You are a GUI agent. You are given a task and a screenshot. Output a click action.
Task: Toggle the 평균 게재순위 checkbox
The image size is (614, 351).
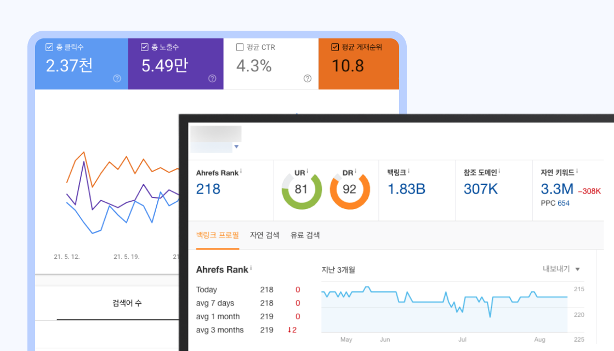click(335, 47)
